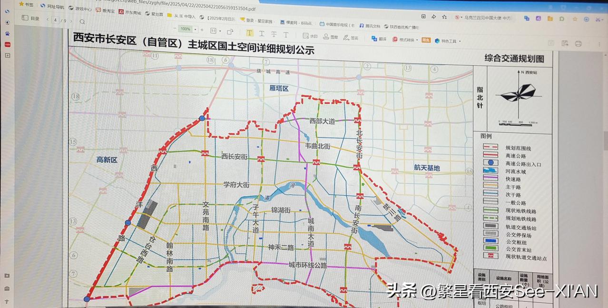Open the 游戏中心 bookmark
The width and height of the screenshot is (608, 308).
point(80,9)
